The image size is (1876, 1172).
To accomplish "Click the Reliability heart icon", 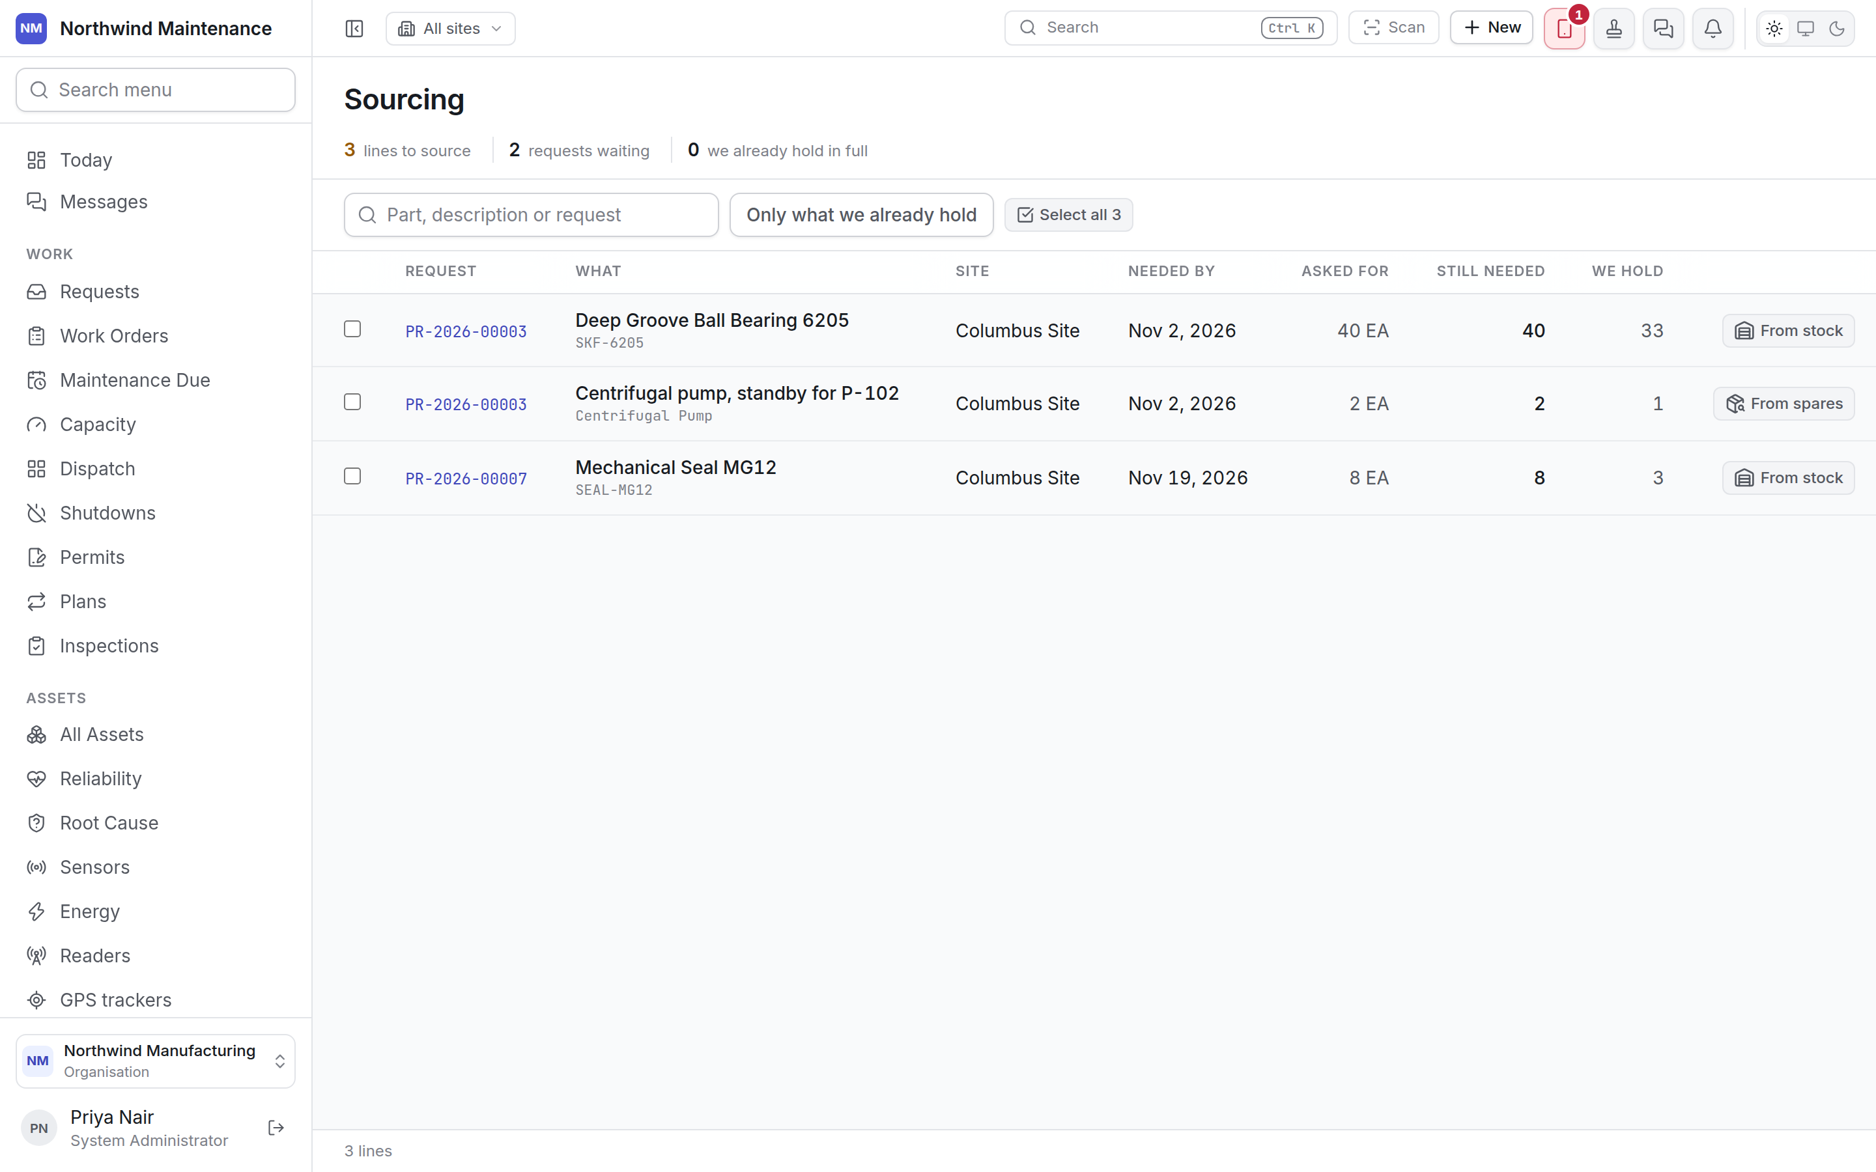I will click(x=36, y=778).
